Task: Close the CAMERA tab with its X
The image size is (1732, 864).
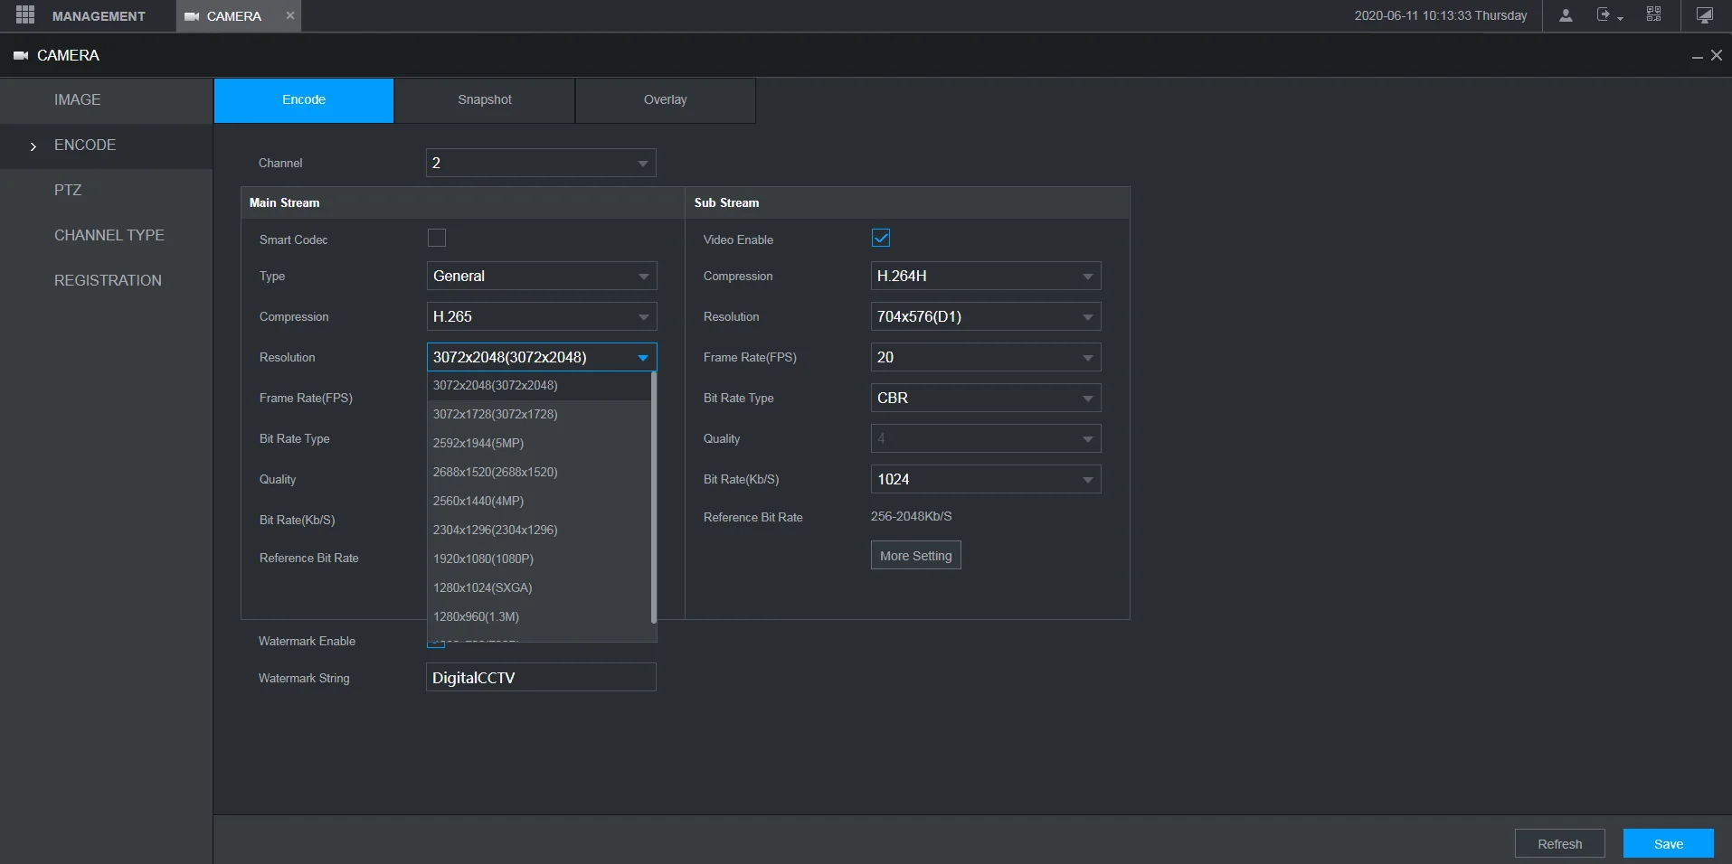Action: pyautogui.click(x=290, y=15)
